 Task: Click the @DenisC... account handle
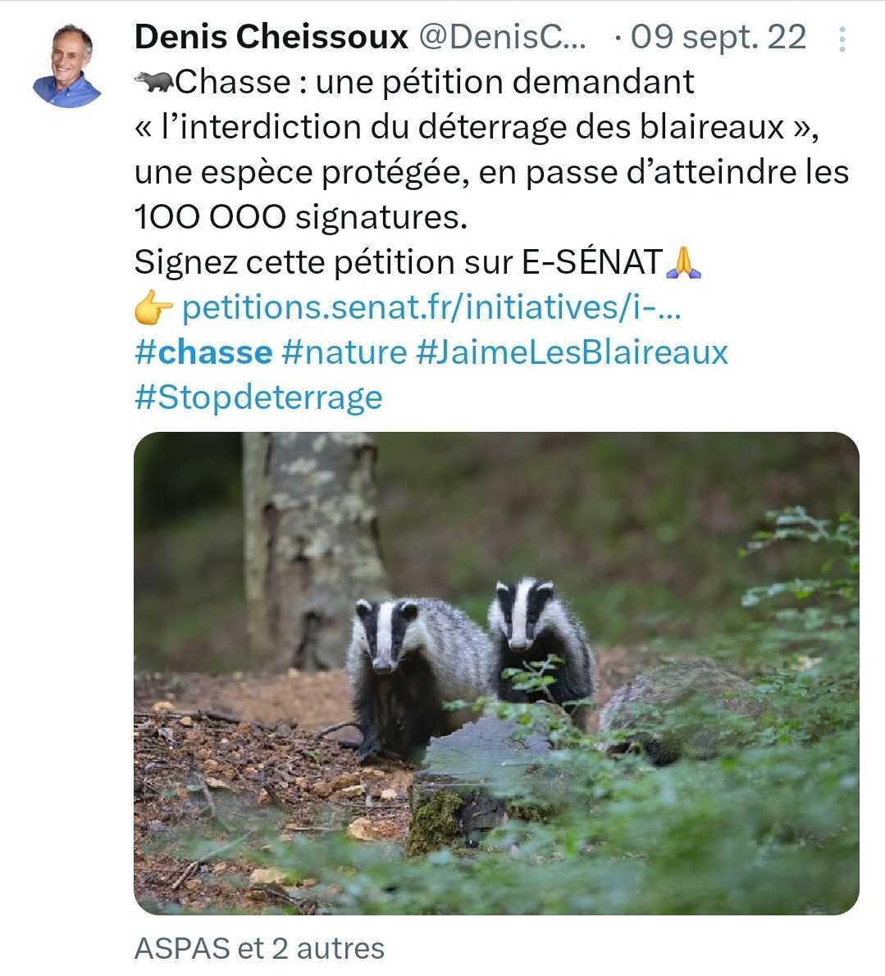(x=503, y=37)
